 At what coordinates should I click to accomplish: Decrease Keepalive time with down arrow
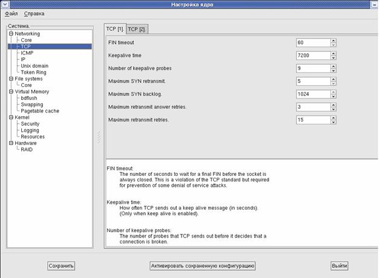pyautogui.click(x=333, y=58)
